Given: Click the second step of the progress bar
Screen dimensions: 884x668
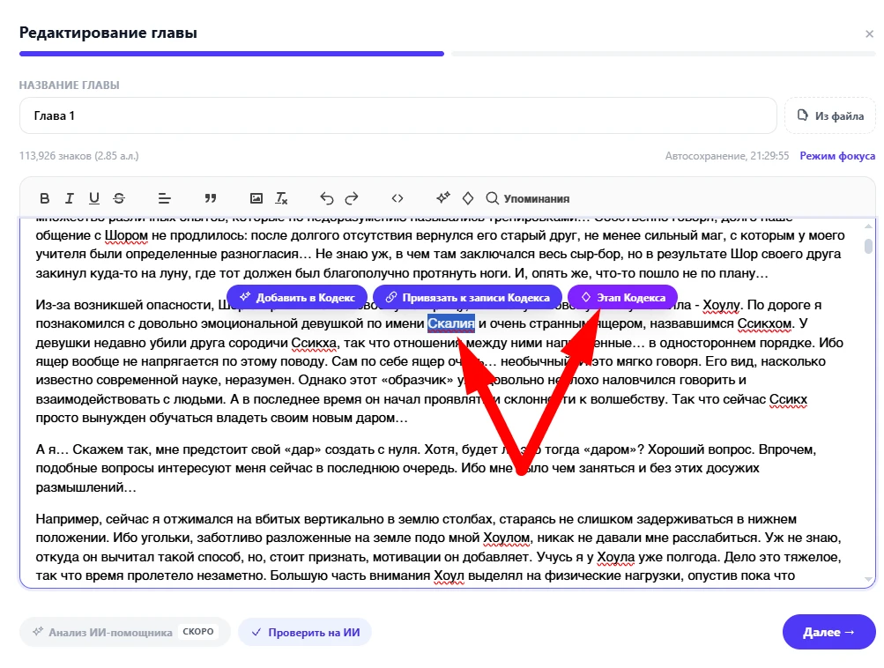Looking at the screenshot, I should click(x=664, y=54).
